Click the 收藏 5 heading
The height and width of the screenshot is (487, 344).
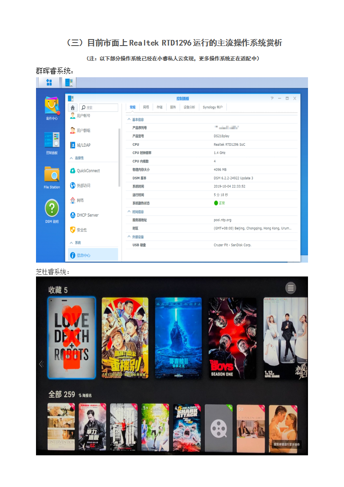58,290
